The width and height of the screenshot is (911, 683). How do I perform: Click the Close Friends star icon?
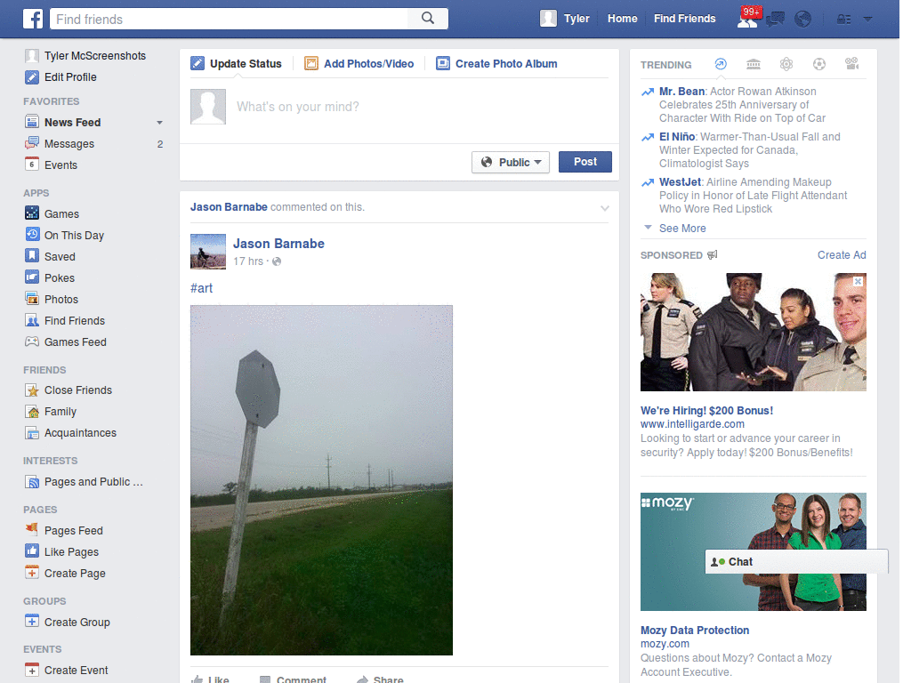coord(32,390)
